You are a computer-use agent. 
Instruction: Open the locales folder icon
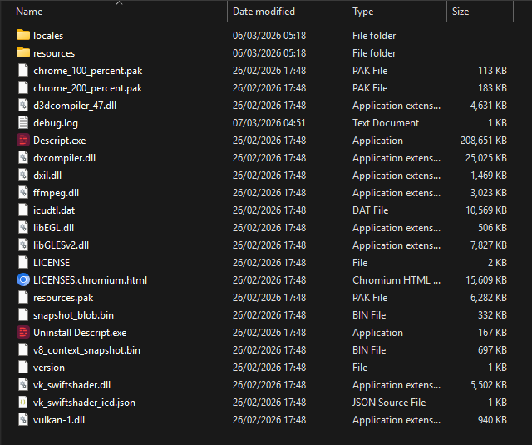coord(23,35)
